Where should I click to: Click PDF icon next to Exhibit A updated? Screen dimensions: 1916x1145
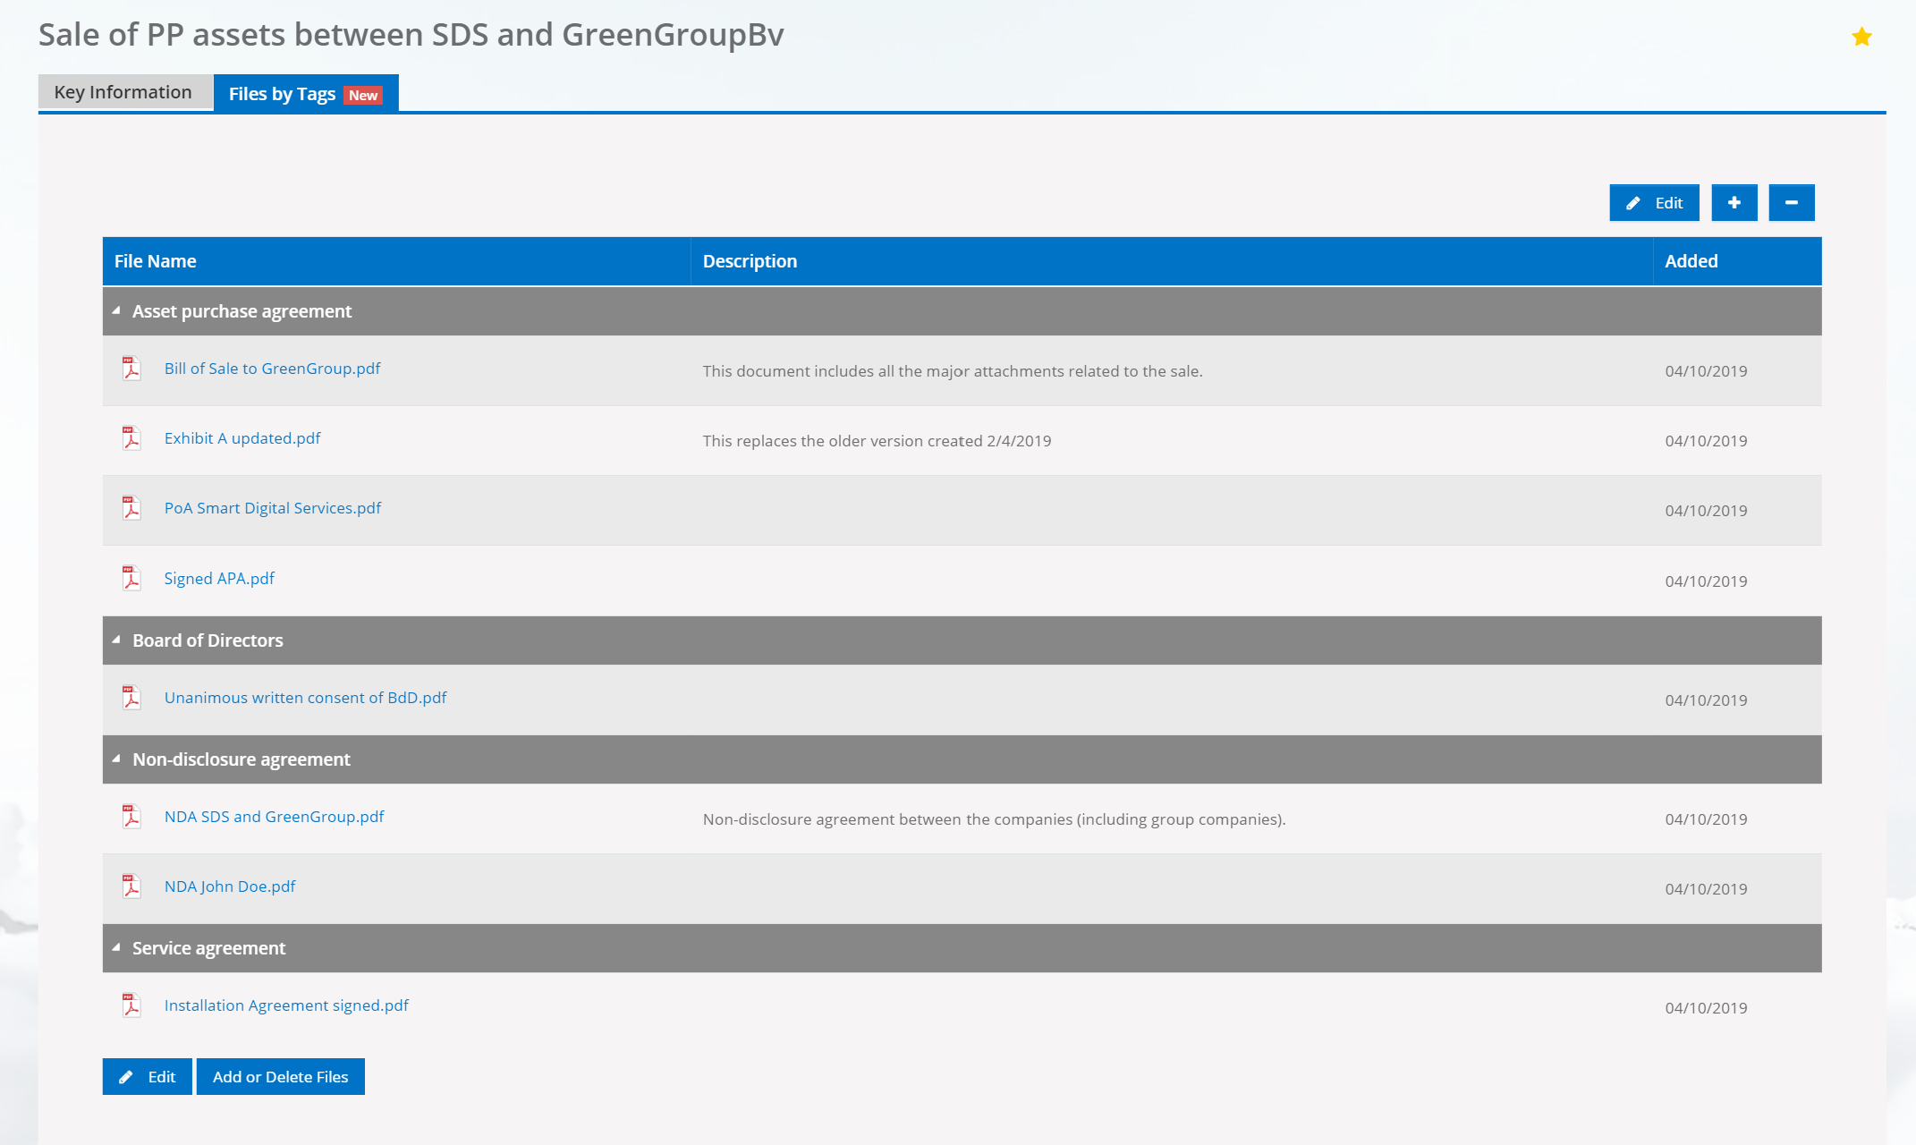[x=131, y=438]
